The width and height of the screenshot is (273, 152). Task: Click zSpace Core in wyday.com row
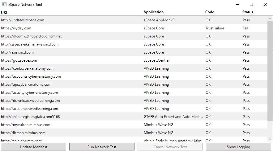pyautogui.click(x=154, y=28)
